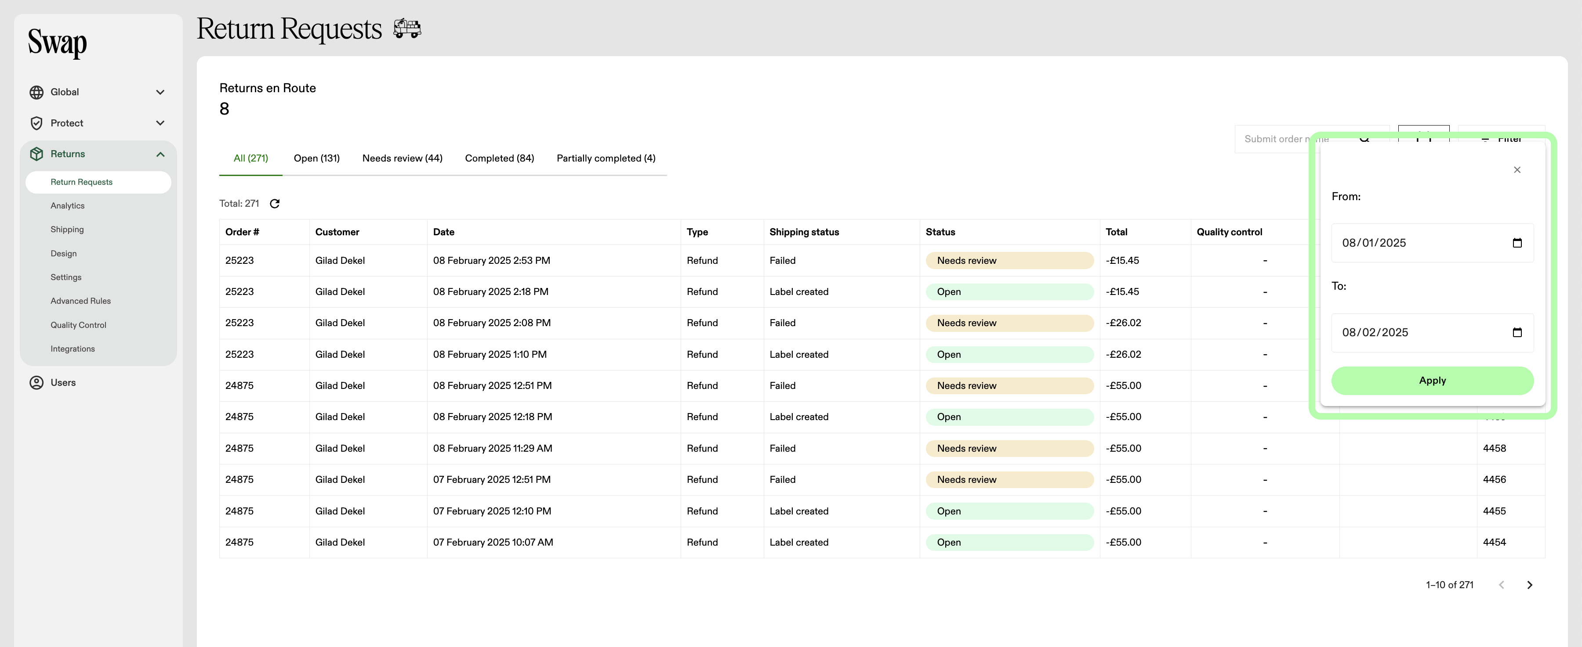Viewport: 1582px width, 647px height.
Task: Click date 08 February 2025 2:18 PM
Action: point(491,292)
